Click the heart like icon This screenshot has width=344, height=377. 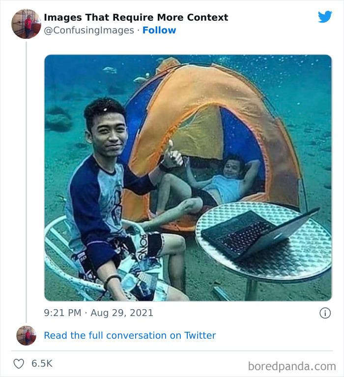pos(19,364)
